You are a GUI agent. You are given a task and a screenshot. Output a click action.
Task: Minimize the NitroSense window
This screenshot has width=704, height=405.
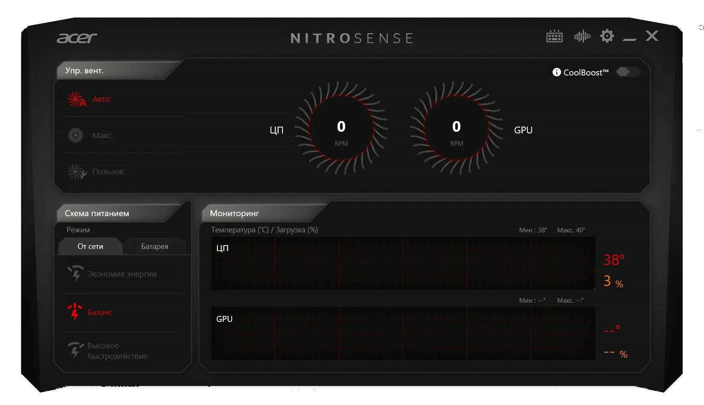tap(629, 39)
